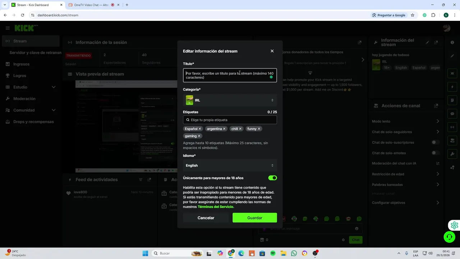Image resolution: width=460 pixels, height=259 pixels.
Task: Select Stream in the sidebar
Action: coord(31,41)
